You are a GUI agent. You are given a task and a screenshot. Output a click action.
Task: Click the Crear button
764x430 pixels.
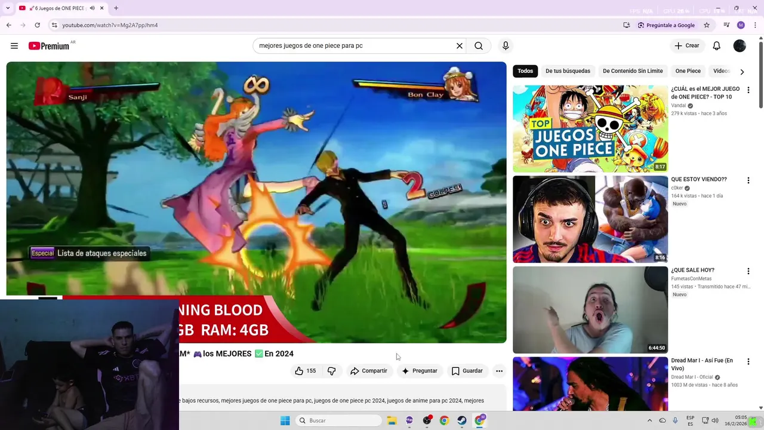click(686, 46)
